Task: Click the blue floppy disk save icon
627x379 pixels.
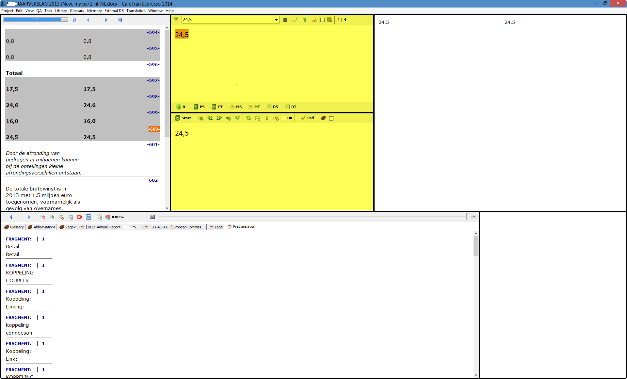Action: [88, 217]
